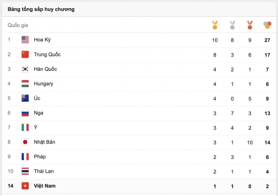Click the Australia flag icon
The height and width of the screenshot is (196, 278).
(x=25, y=98)
